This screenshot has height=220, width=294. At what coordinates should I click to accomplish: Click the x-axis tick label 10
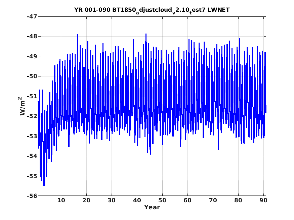61,200
